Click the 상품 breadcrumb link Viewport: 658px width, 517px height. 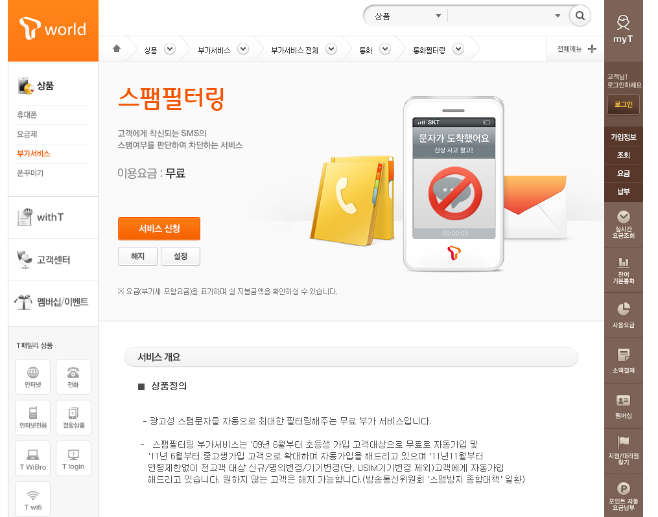point(150,51)
